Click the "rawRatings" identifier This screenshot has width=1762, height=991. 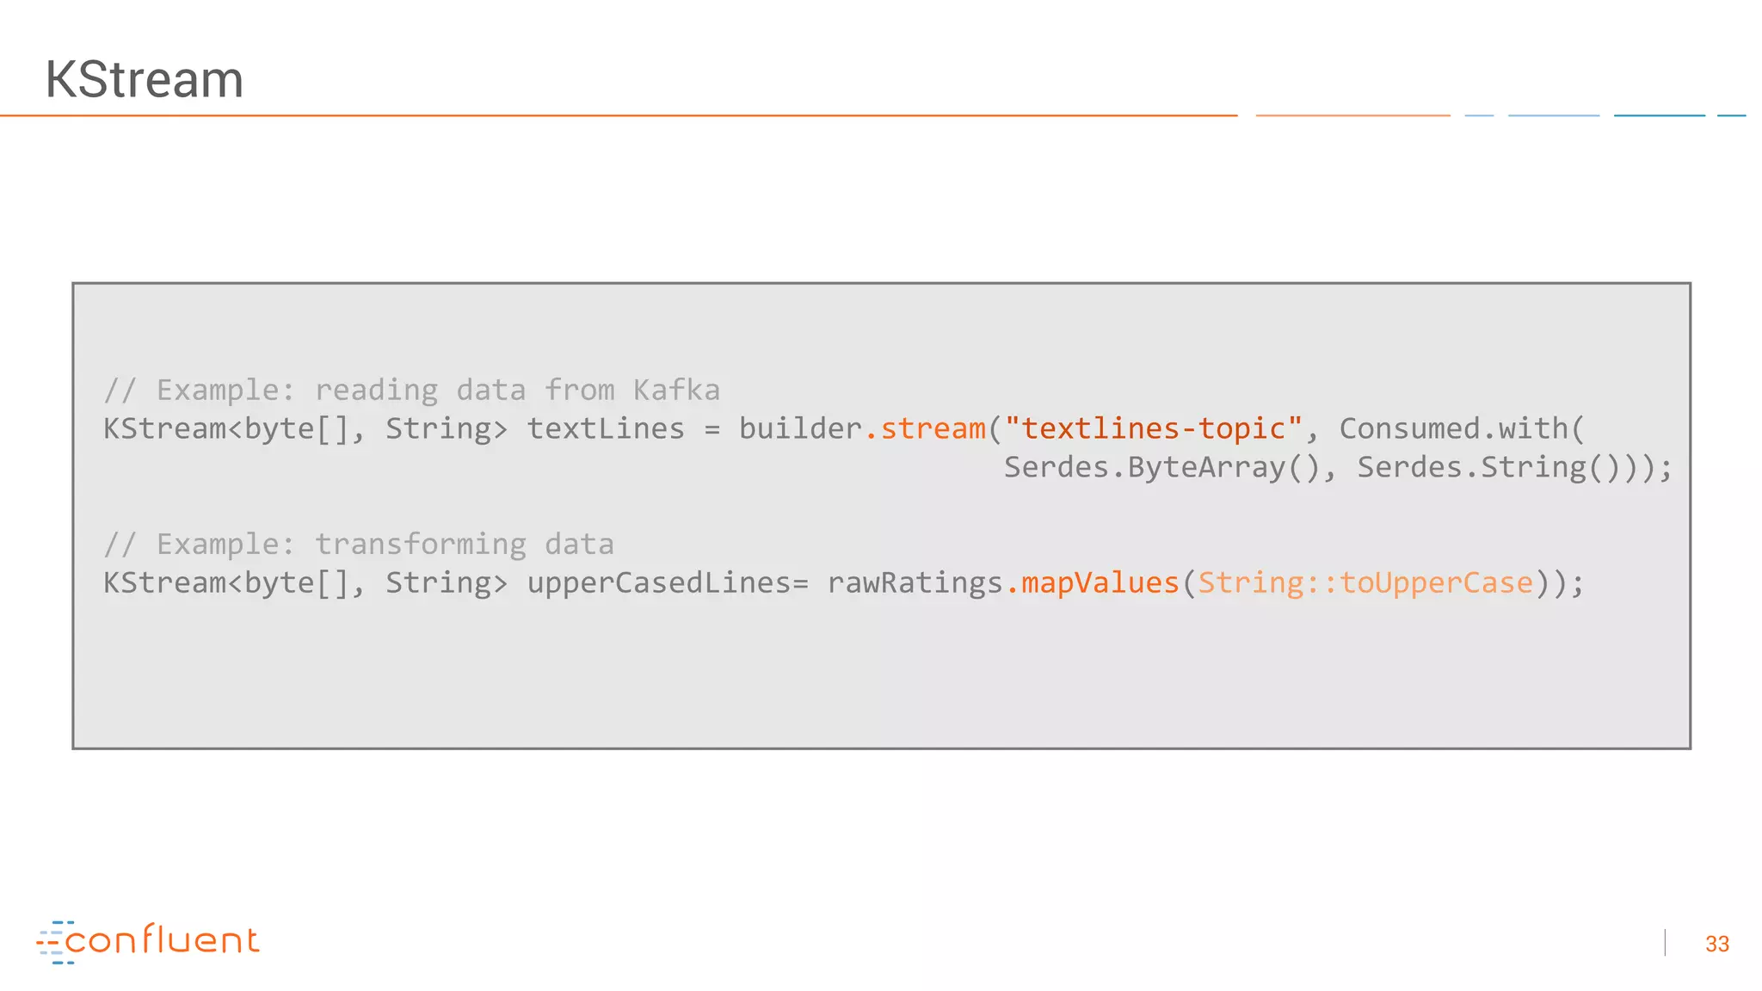(915, 583)
